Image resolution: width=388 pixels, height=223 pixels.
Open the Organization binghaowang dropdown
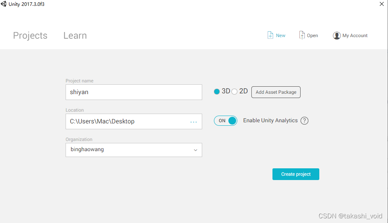133,150
